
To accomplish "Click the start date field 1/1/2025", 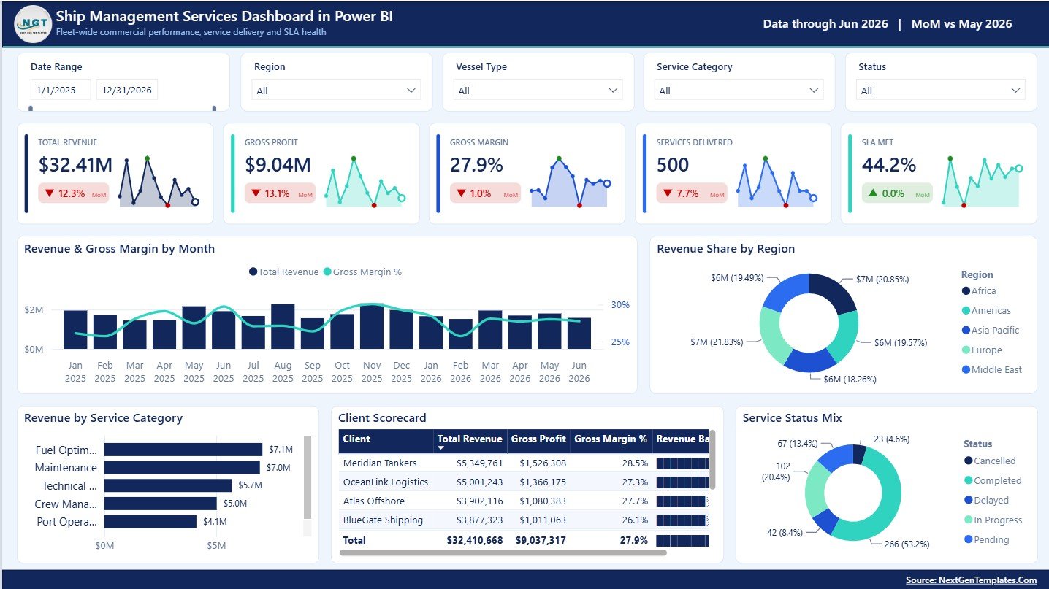I will click(61, 90).
